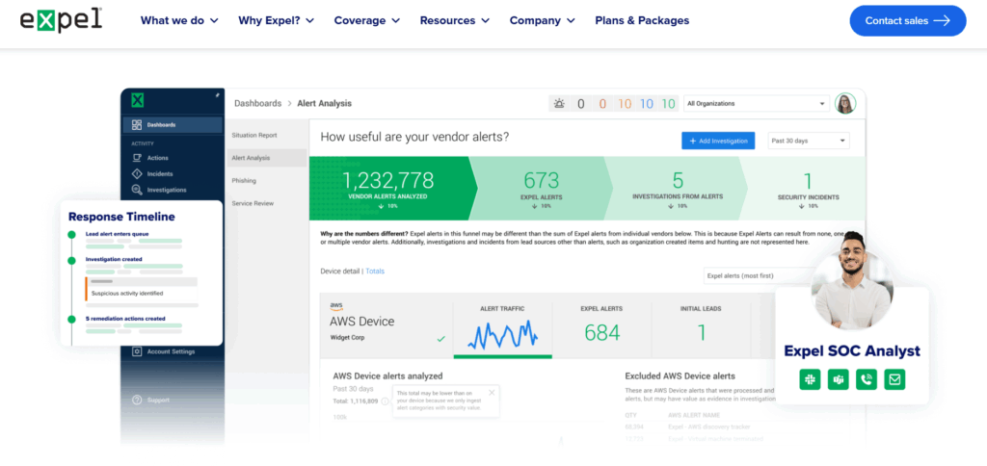987x466 pixels.
Task: Expand the Why Expel? menu
Action: click(276, 21)
